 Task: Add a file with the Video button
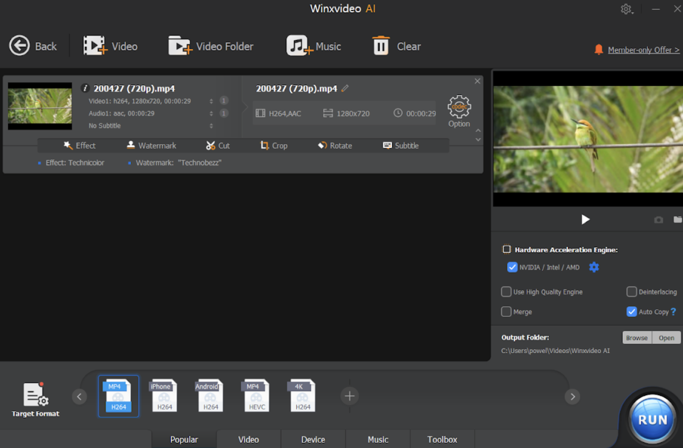click(110, 46)
